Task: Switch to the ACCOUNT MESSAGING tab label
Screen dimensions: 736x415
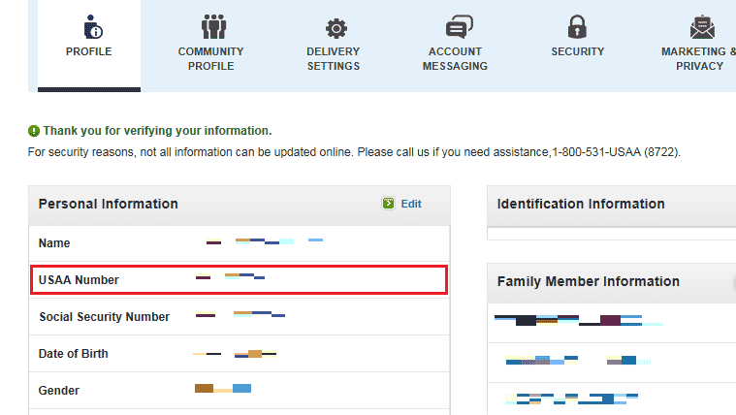Action: tap(455, 59)
